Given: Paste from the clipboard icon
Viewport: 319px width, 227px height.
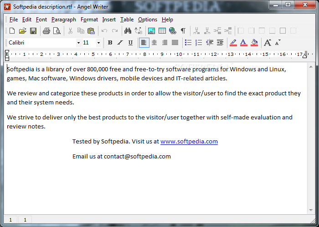Looking at the screenshot, I should coord(91,31).
